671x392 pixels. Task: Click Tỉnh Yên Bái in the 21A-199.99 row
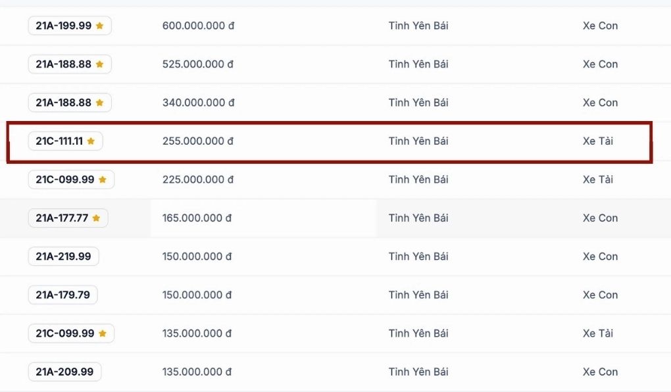point(418,26)
